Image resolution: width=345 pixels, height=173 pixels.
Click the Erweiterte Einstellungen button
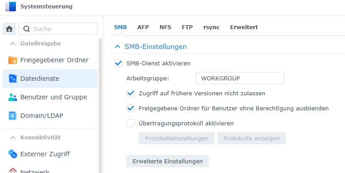[167, 161]
